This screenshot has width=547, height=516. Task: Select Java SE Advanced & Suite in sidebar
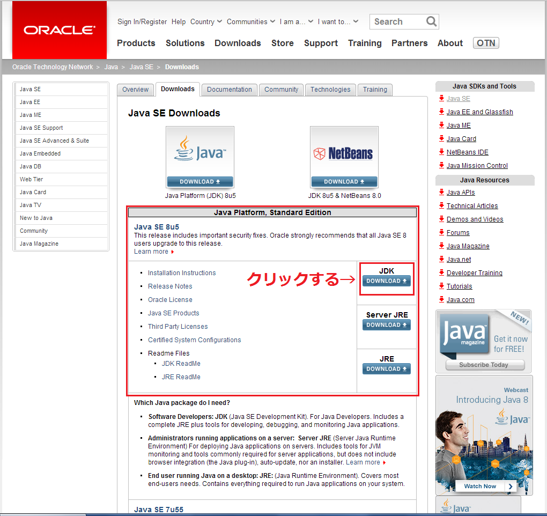click(x=61, y=141)
